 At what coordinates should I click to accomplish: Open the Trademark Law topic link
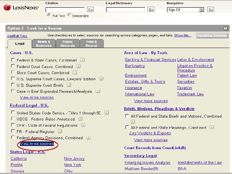[x=190, y=94]
